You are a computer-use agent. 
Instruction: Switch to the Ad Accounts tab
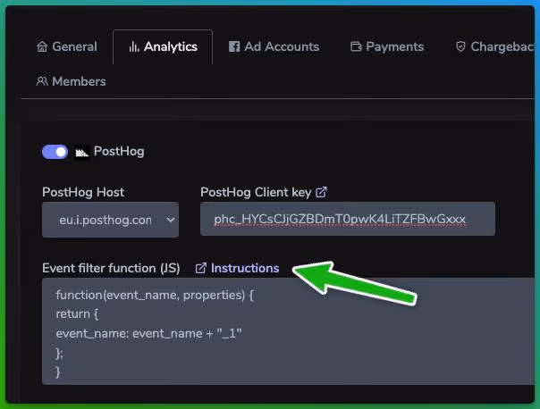[274, 46]
